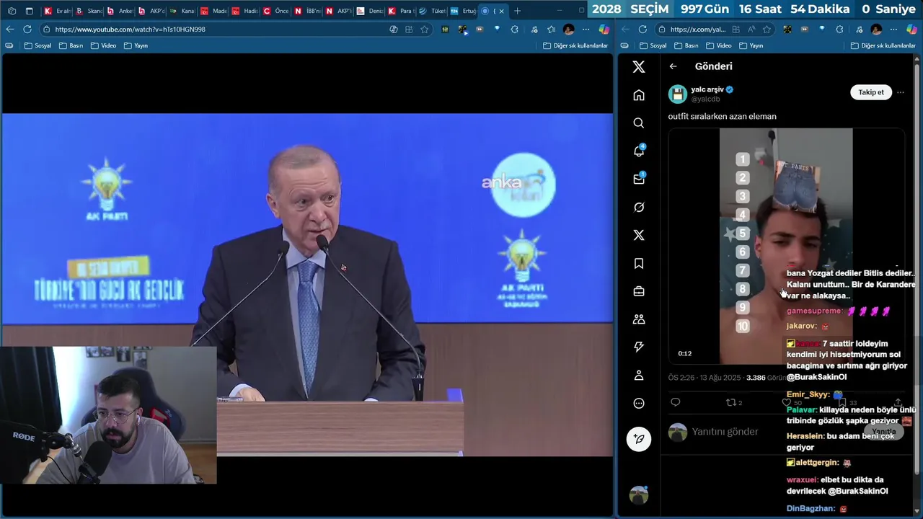This screenshot has width=923, height=519.
Task: Click Takip et follow button
Action: click(870, 92)
